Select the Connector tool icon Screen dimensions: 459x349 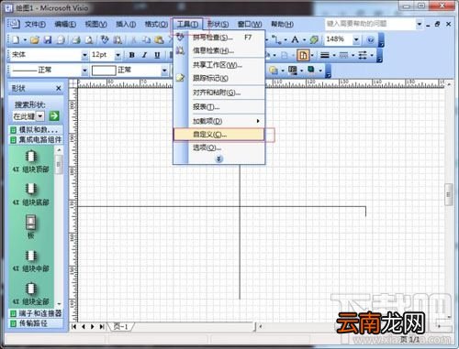tap(276, 39)
